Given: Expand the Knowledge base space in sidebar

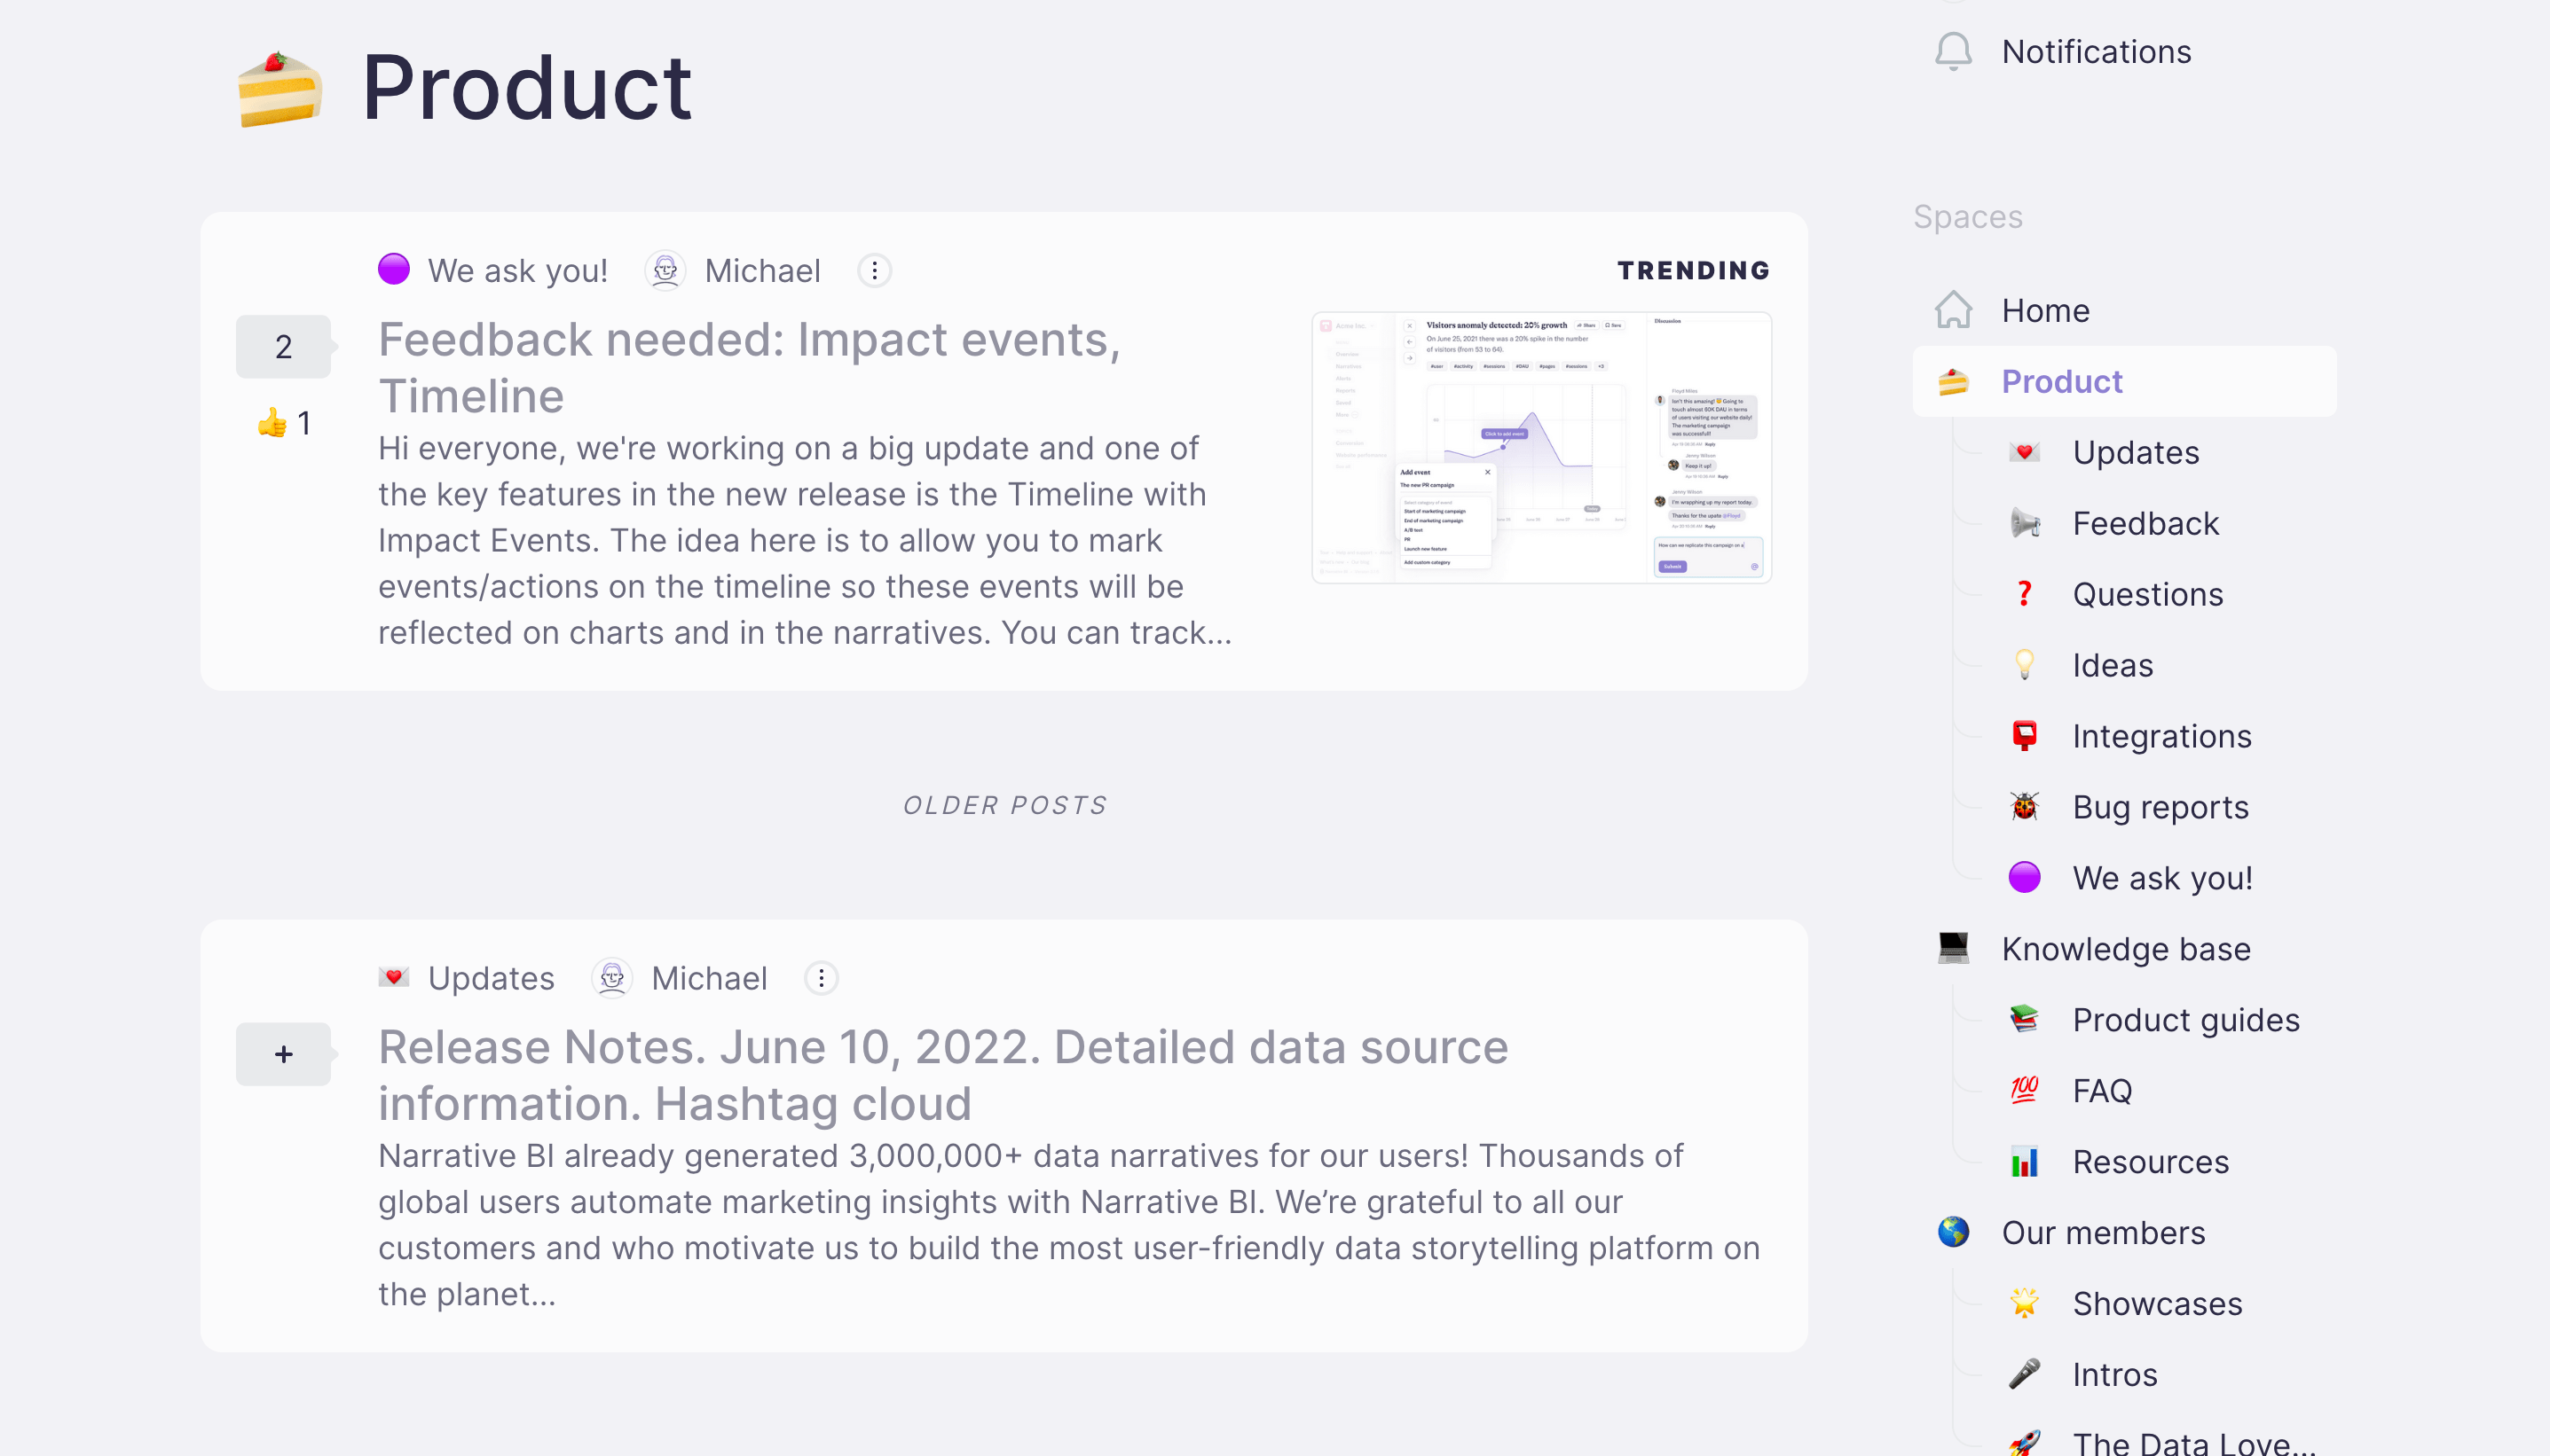Looking at the screenshot, I should point(2125,948).
